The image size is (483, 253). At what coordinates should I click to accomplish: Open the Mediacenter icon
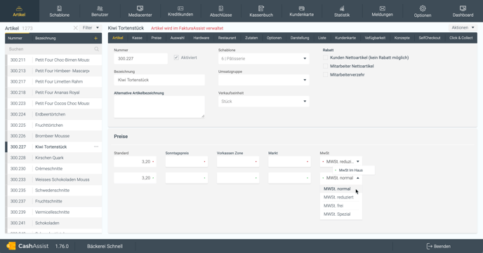(140, 8)
